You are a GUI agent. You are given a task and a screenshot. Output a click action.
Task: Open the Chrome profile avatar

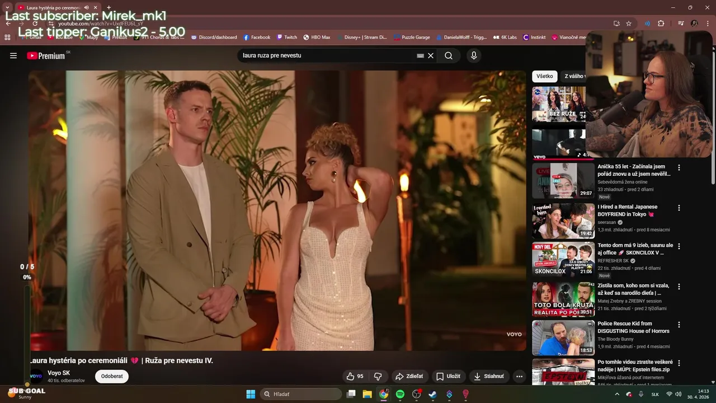tap(694, 24)
